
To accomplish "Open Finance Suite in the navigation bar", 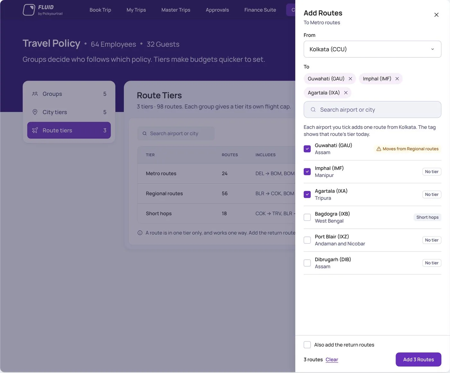I will 260,10.
